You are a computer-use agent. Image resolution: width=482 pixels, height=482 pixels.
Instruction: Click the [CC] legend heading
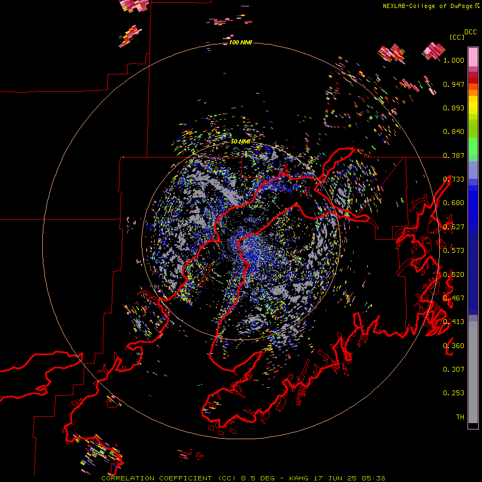click(x=457, y=37)
